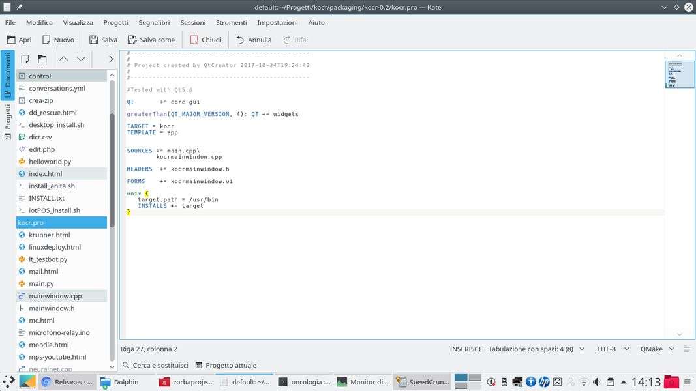This screenshot has width=696, height=391.
Task: Click the new document icon in Documenti sidebar
Action: pos(25,59)
